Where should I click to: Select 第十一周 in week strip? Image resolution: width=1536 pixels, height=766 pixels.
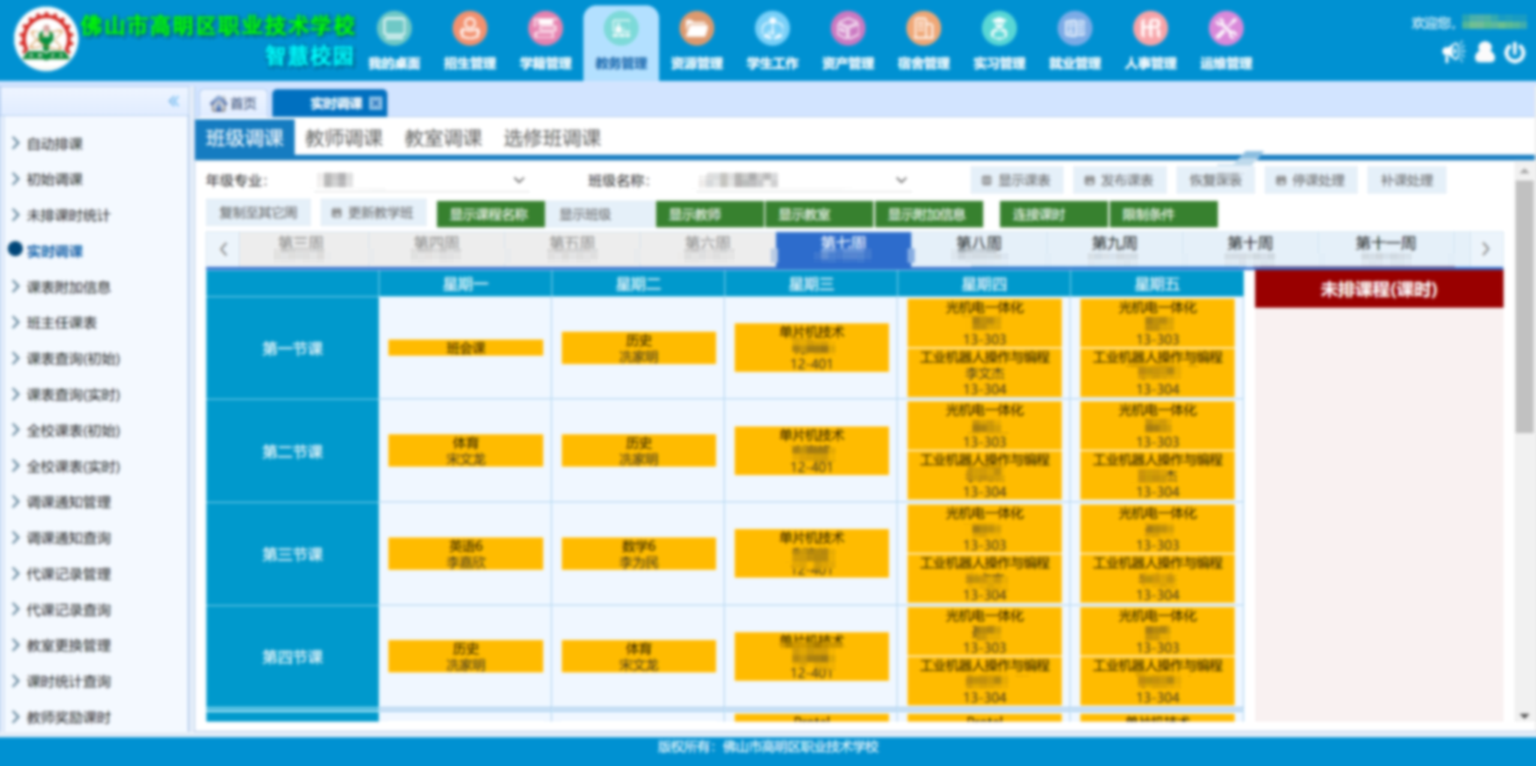pos(1386,248)
